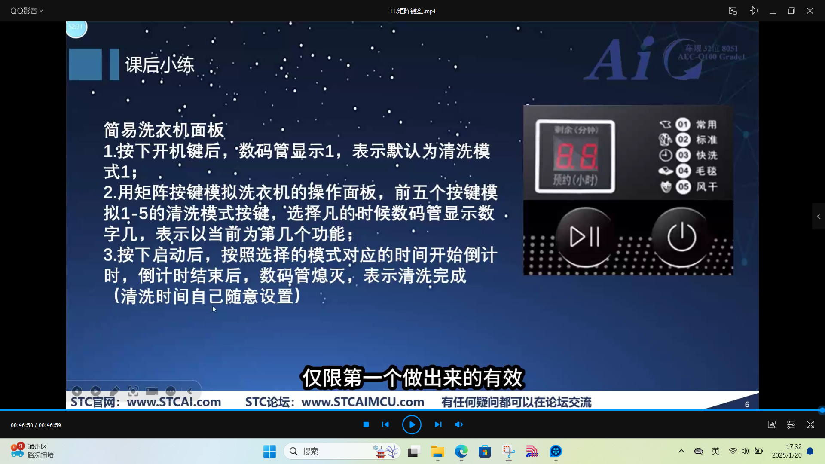Viewport: 825px width, 464px height.
Task: Click the taskbar search box
Action: click(342, 451)
